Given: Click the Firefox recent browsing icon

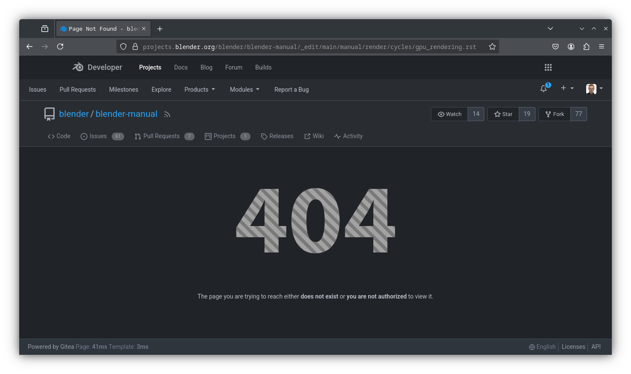Looking at the screenshot, I should pos(45,29).
